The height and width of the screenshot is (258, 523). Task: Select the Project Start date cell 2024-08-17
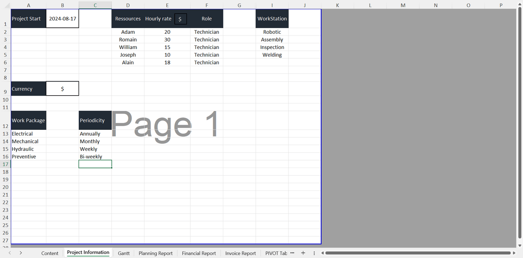point(62,19)
